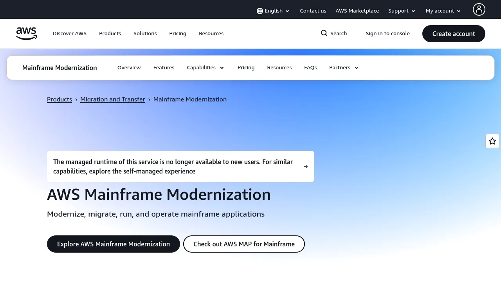The image size is (501, 282).
Task: Click the Mainframe Modernization breadcrumb text
Action: click(190, 99)
